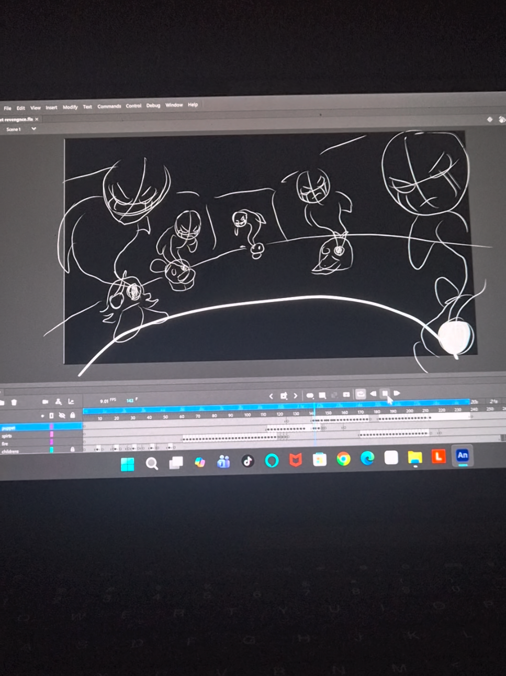Screen dimensions: 506x676
Task: Step back one frame
Action: (373, 394)
